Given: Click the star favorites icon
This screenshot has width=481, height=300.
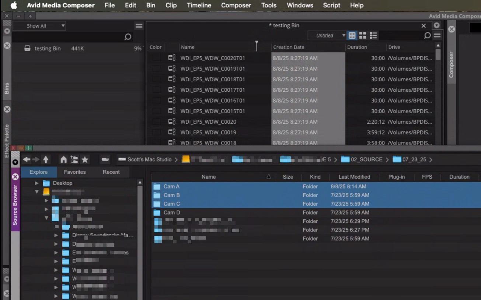Looking at the screenshot, I should 85,159.
